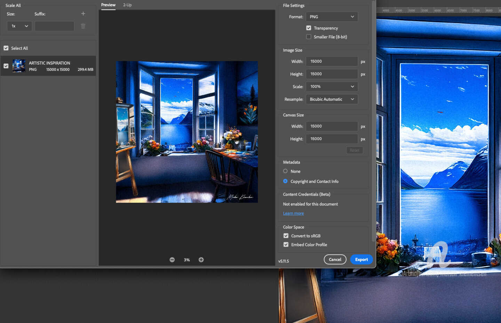Uncheck Convert to sRGB

tap(286, 236)
